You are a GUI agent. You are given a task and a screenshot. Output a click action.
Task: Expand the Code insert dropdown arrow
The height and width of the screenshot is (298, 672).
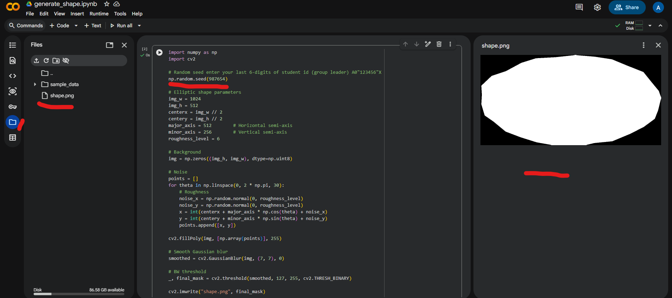tap(76, 26)
